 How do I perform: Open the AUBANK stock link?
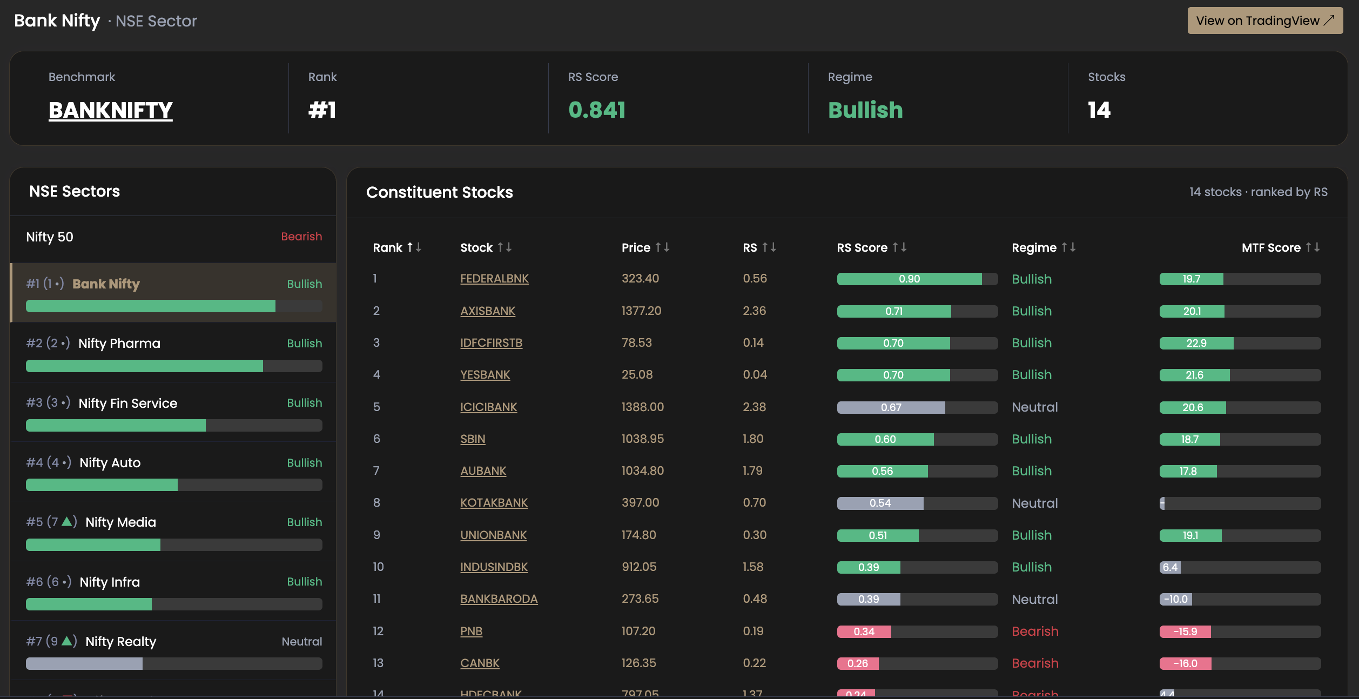(x=483, y=471)
